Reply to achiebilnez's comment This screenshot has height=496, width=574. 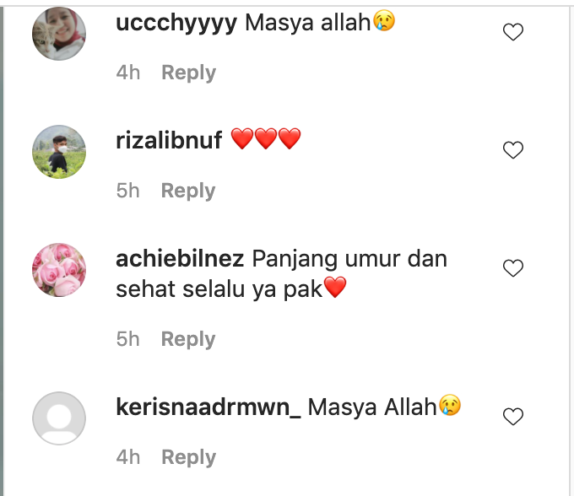[x=188, y=339]
